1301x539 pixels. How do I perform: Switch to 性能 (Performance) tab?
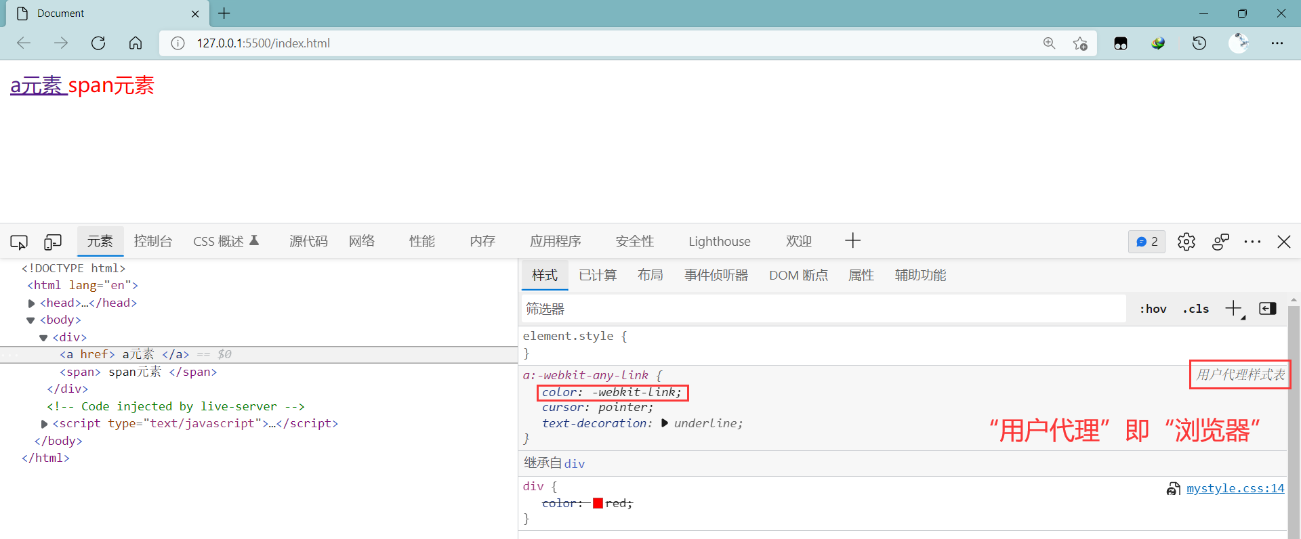click(422, 241)
